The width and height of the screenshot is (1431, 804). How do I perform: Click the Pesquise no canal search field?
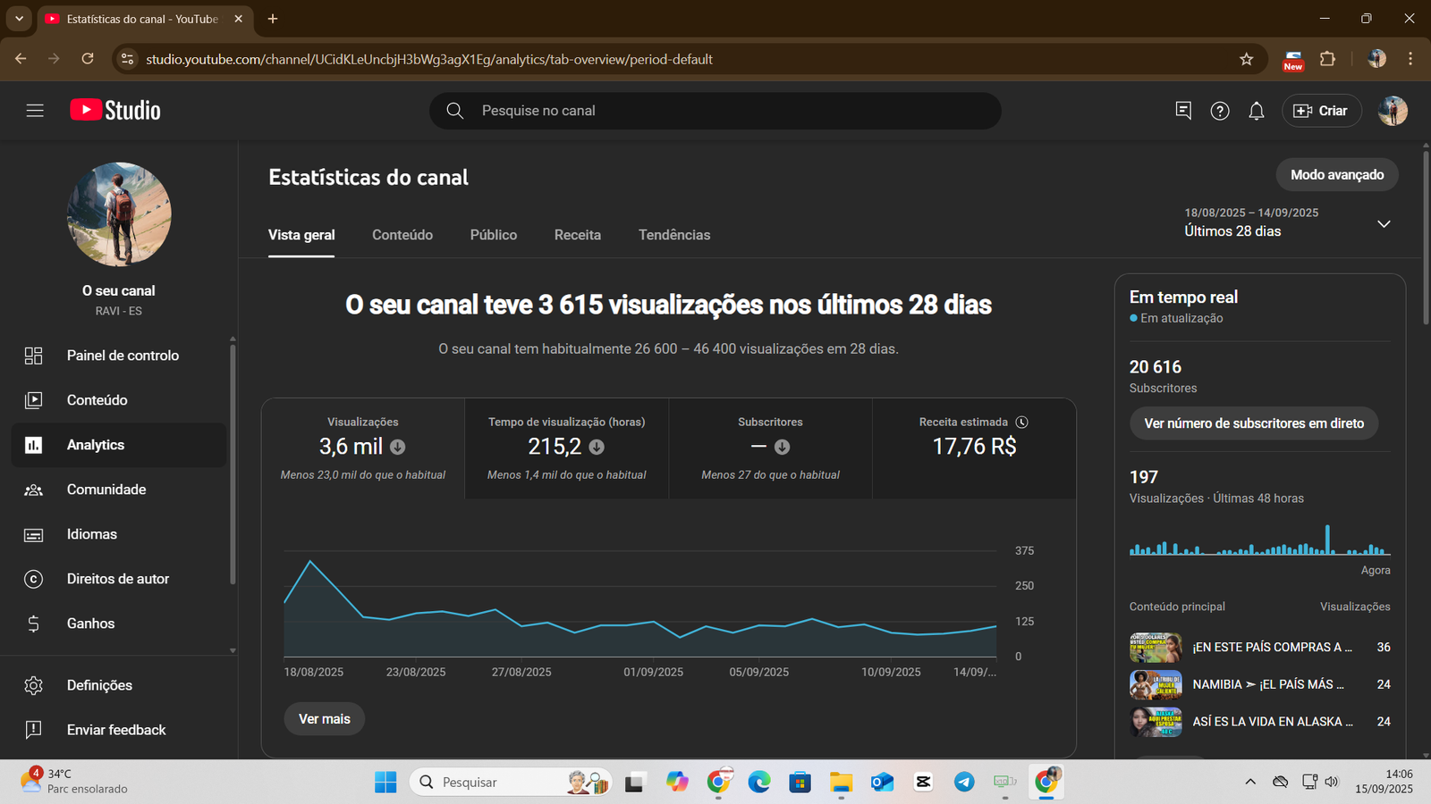click(x=715, y=111)
